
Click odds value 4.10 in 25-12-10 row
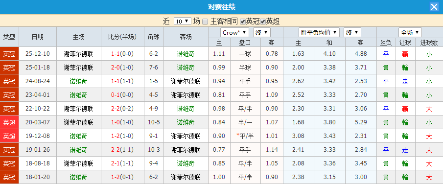point(329,54)
